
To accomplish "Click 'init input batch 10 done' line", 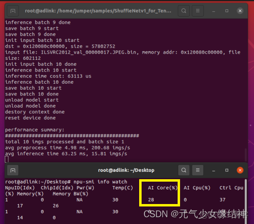I will [x=41, y=64].
